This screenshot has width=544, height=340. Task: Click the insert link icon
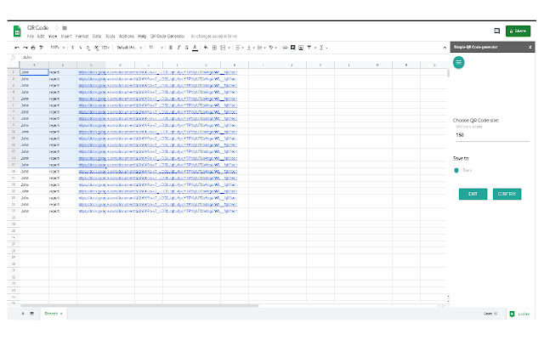[283, 48]
